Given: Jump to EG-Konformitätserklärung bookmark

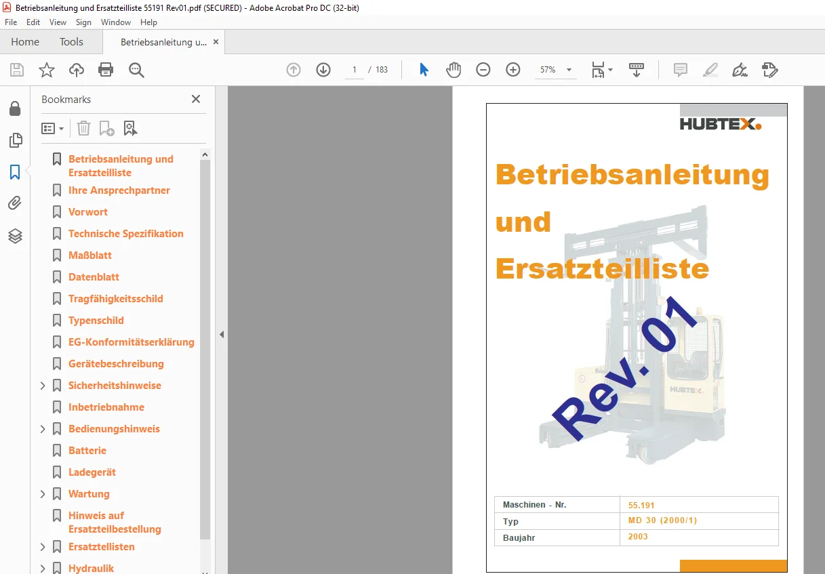Looking at the screenshot, I should [x=132, y=342].
